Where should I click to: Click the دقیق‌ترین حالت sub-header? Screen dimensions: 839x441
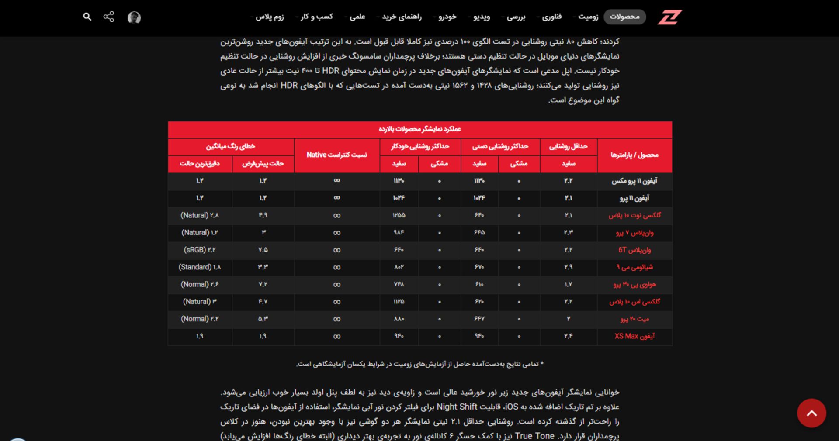pyautogui.click(x=200, y=164)
